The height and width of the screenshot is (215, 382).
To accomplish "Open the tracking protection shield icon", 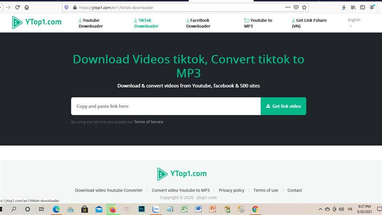I will tap(66, 7).
